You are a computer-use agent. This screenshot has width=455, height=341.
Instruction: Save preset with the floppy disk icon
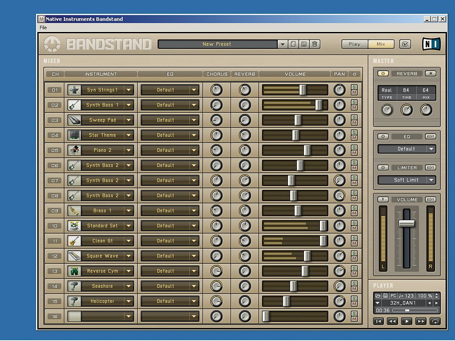(304, 44)
